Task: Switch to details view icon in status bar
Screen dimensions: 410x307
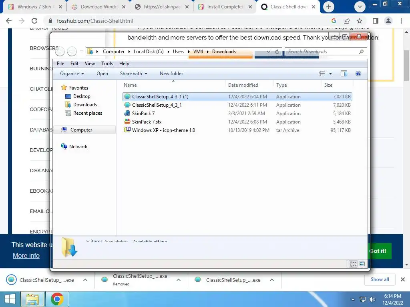Action: point(353,264)
